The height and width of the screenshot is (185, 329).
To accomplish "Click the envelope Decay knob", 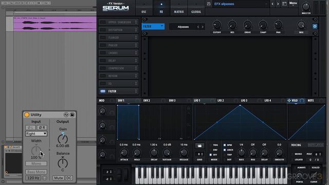I will 154,153.
